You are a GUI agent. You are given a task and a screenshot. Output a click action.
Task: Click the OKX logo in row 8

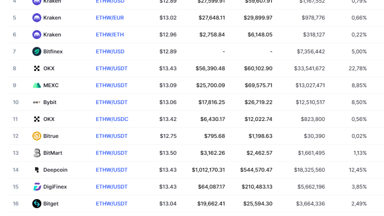point(37,68)
